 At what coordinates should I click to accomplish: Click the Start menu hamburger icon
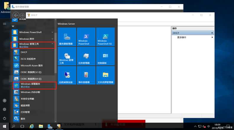pyautogui.click(x=4, y=24)
